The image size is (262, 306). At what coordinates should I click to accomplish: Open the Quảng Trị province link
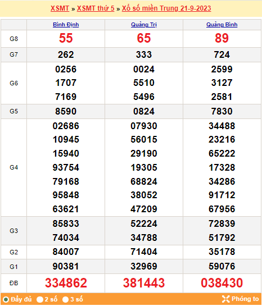coord(144,25)
